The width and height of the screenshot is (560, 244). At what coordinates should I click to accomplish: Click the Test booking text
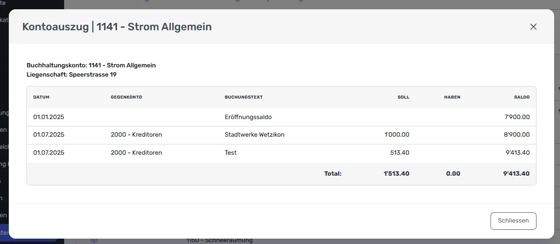[231, 152]
